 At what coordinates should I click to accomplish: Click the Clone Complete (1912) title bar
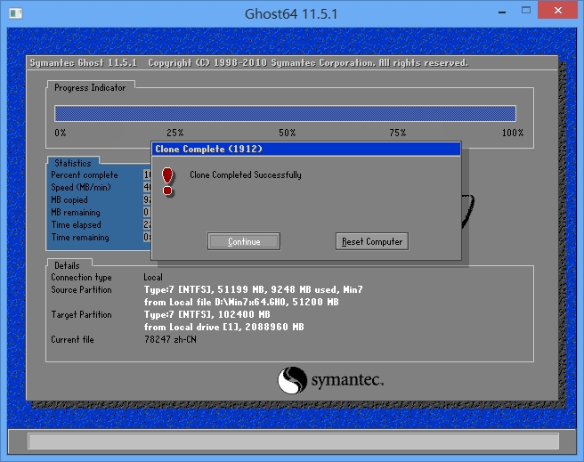tap(306, 149)
